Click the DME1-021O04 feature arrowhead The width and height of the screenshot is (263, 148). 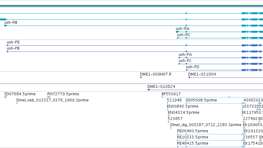click(189, 77)
